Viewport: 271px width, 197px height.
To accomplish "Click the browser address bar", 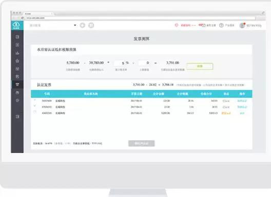I will pos(140,18).
